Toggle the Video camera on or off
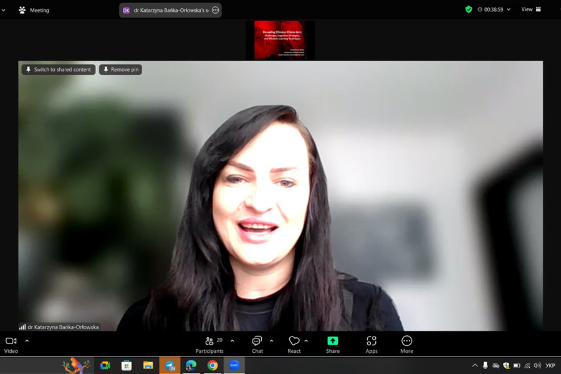 (x=11, y=345)
